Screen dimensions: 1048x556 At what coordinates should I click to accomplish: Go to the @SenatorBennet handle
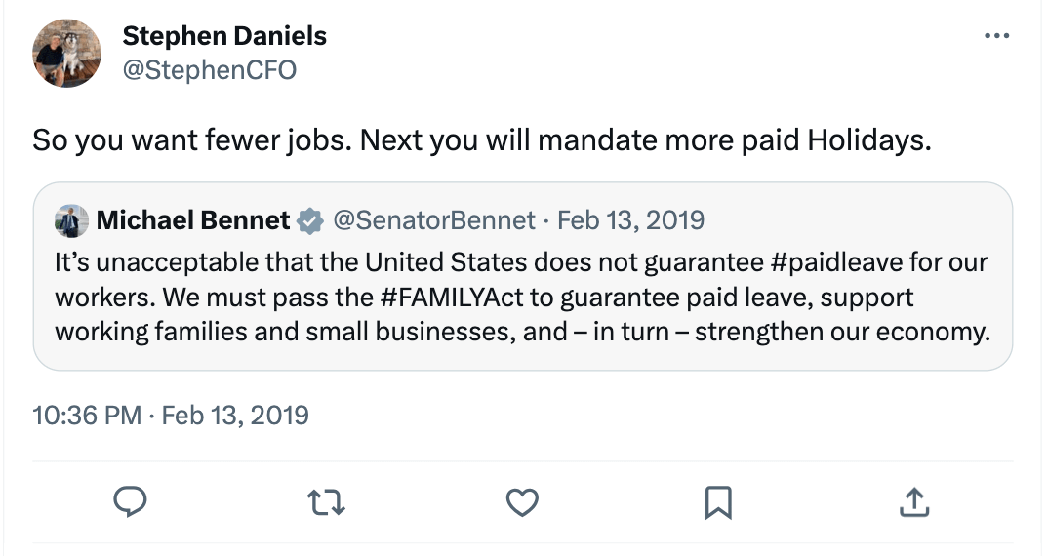click(434, 220)
